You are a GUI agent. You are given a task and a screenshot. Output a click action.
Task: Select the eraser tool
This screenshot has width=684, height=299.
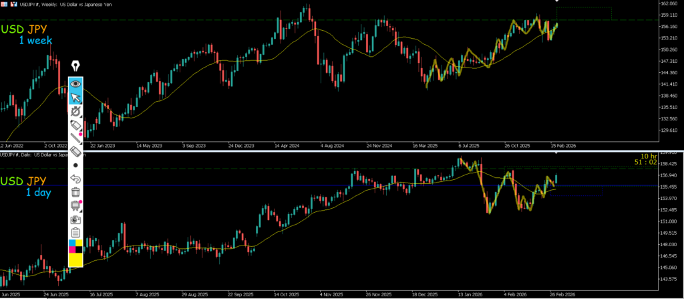[x=75, y=152]
